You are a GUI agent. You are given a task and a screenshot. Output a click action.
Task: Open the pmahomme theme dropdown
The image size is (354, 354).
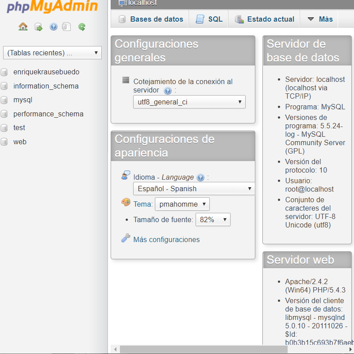point(182,204)
